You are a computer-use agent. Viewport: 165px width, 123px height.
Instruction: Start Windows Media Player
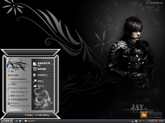coord(18,88)
